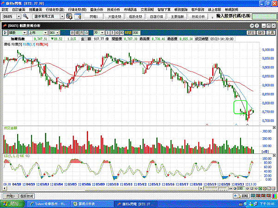This screenshot has width=278, height=208.
Task: Click the round back-arrow icon in sub-window title
Action: point(252,26)
